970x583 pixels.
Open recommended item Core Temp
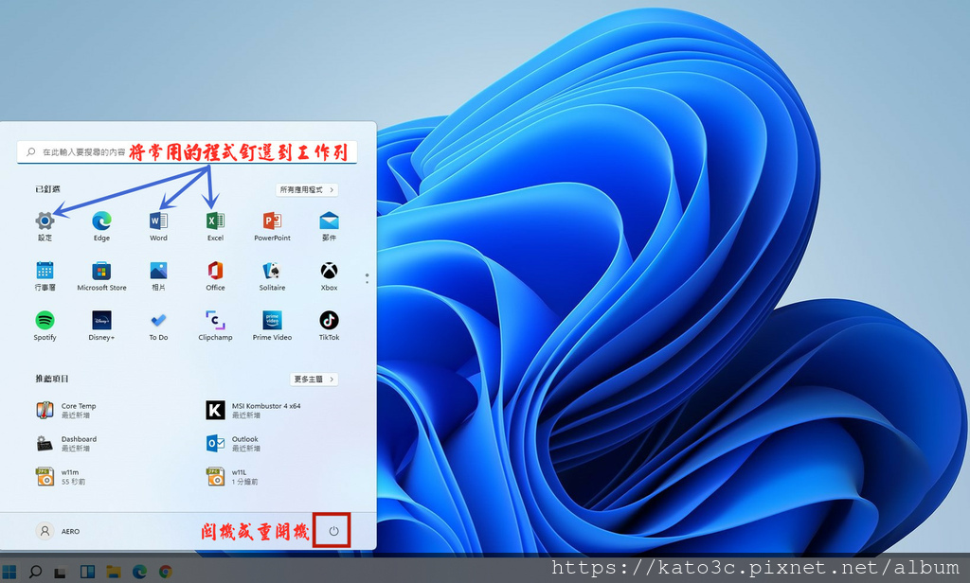(67, 411)
